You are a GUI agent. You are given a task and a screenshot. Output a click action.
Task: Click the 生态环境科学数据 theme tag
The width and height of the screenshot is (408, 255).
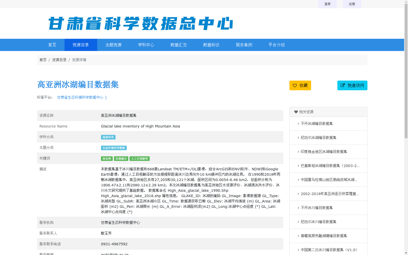point(114,148)
